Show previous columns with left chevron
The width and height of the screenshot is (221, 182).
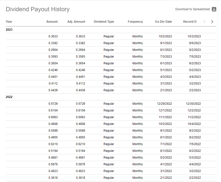point(204,22)
